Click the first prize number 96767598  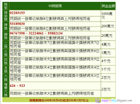17,33
